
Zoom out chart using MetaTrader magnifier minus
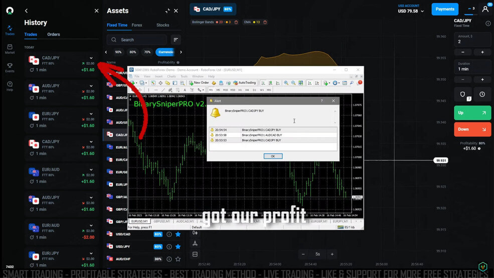point(293,83)
